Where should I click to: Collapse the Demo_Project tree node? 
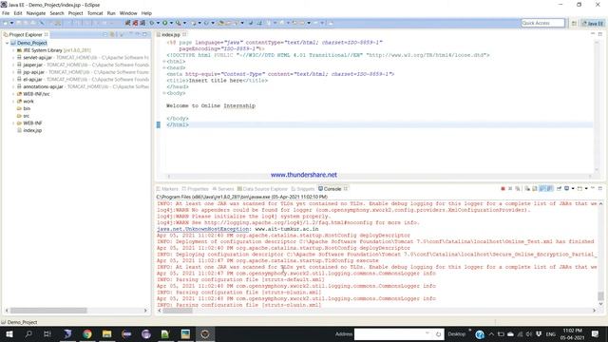7,43
